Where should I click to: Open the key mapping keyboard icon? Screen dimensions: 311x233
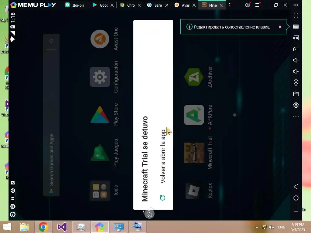(x=296, y=27)
